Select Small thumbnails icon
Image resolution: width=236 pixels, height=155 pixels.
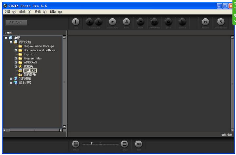(x=76, y=144)
